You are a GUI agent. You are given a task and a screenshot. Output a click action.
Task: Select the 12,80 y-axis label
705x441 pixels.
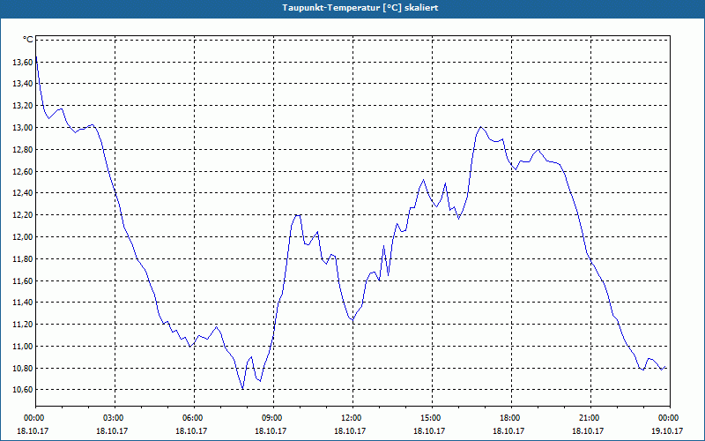pos(23,149)
